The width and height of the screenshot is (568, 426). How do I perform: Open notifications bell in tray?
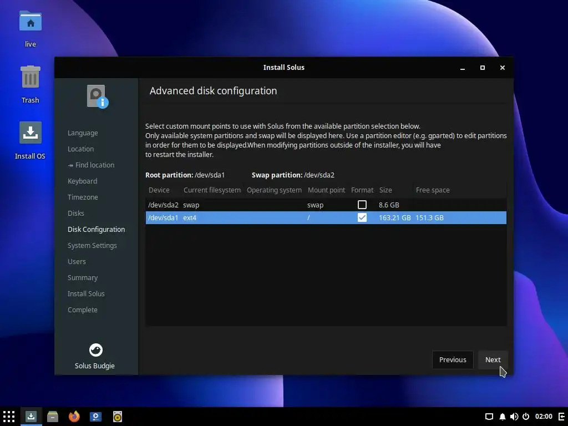click(x=502, y=417)
